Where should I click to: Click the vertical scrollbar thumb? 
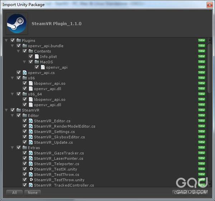tap(210, 68)
